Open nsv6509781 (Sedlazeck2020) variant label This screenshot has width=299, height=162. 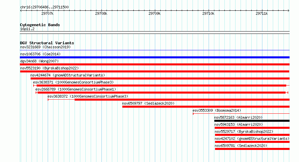click(241, 146)
